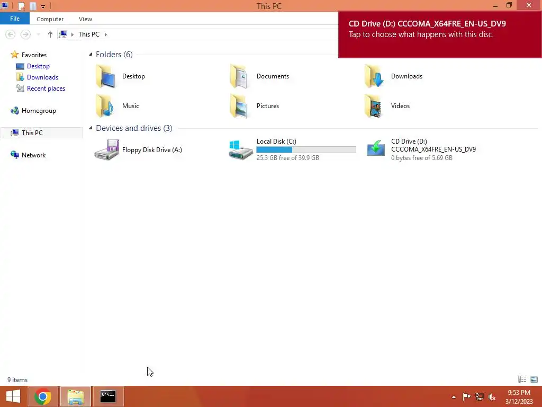Show hidden tray icons arrow
Image resolution: width=542 pixels, height=407 pixels.
tap(454, 397)
